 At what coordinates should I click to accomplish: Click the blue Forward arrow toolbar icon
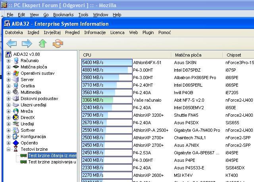click(27, 43)
